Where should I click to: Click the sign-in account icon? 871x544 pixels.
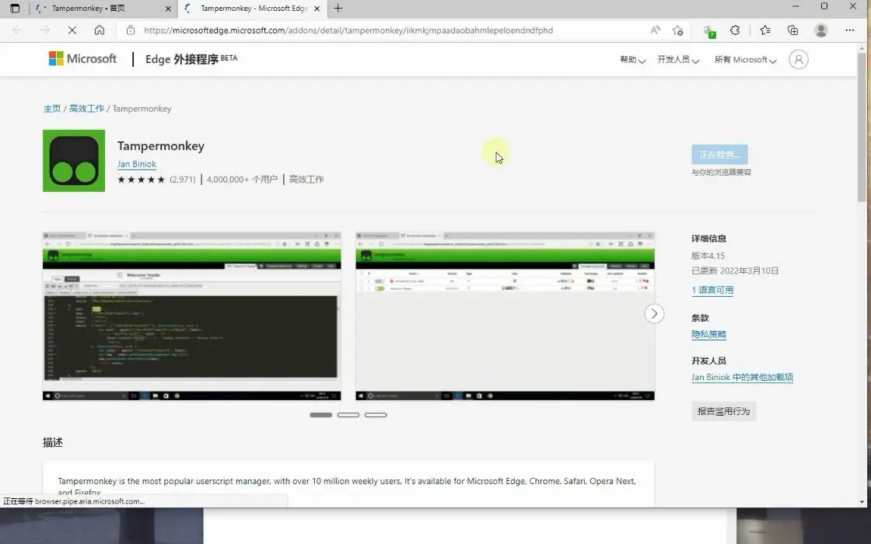798,59
